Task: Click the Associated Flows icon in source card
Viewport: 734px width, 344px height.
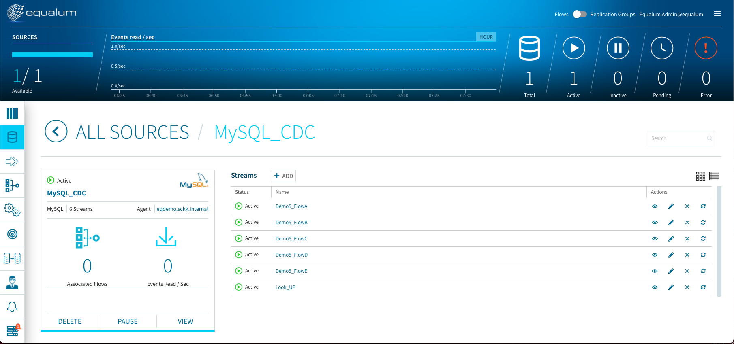Action: coord(88,238)
